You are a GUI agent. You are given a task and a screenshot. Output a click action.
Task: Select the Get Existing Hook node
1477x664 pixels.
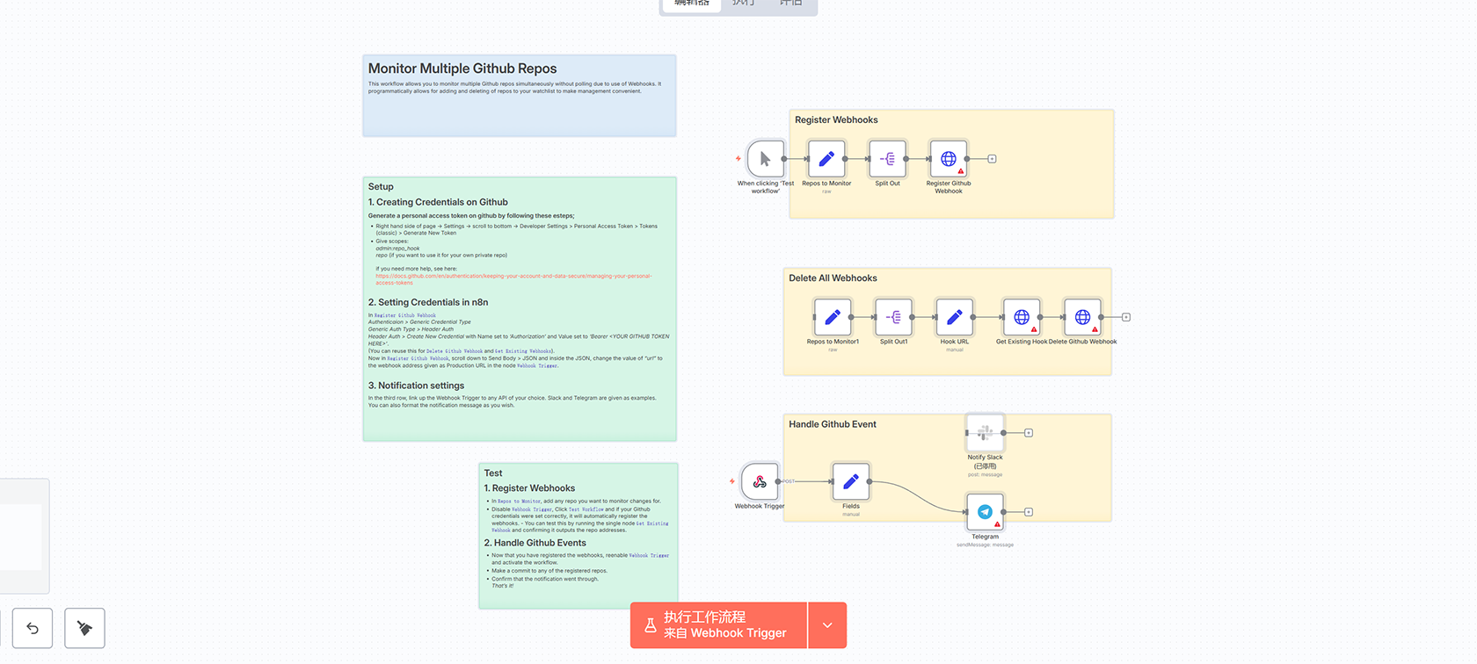1021,317
